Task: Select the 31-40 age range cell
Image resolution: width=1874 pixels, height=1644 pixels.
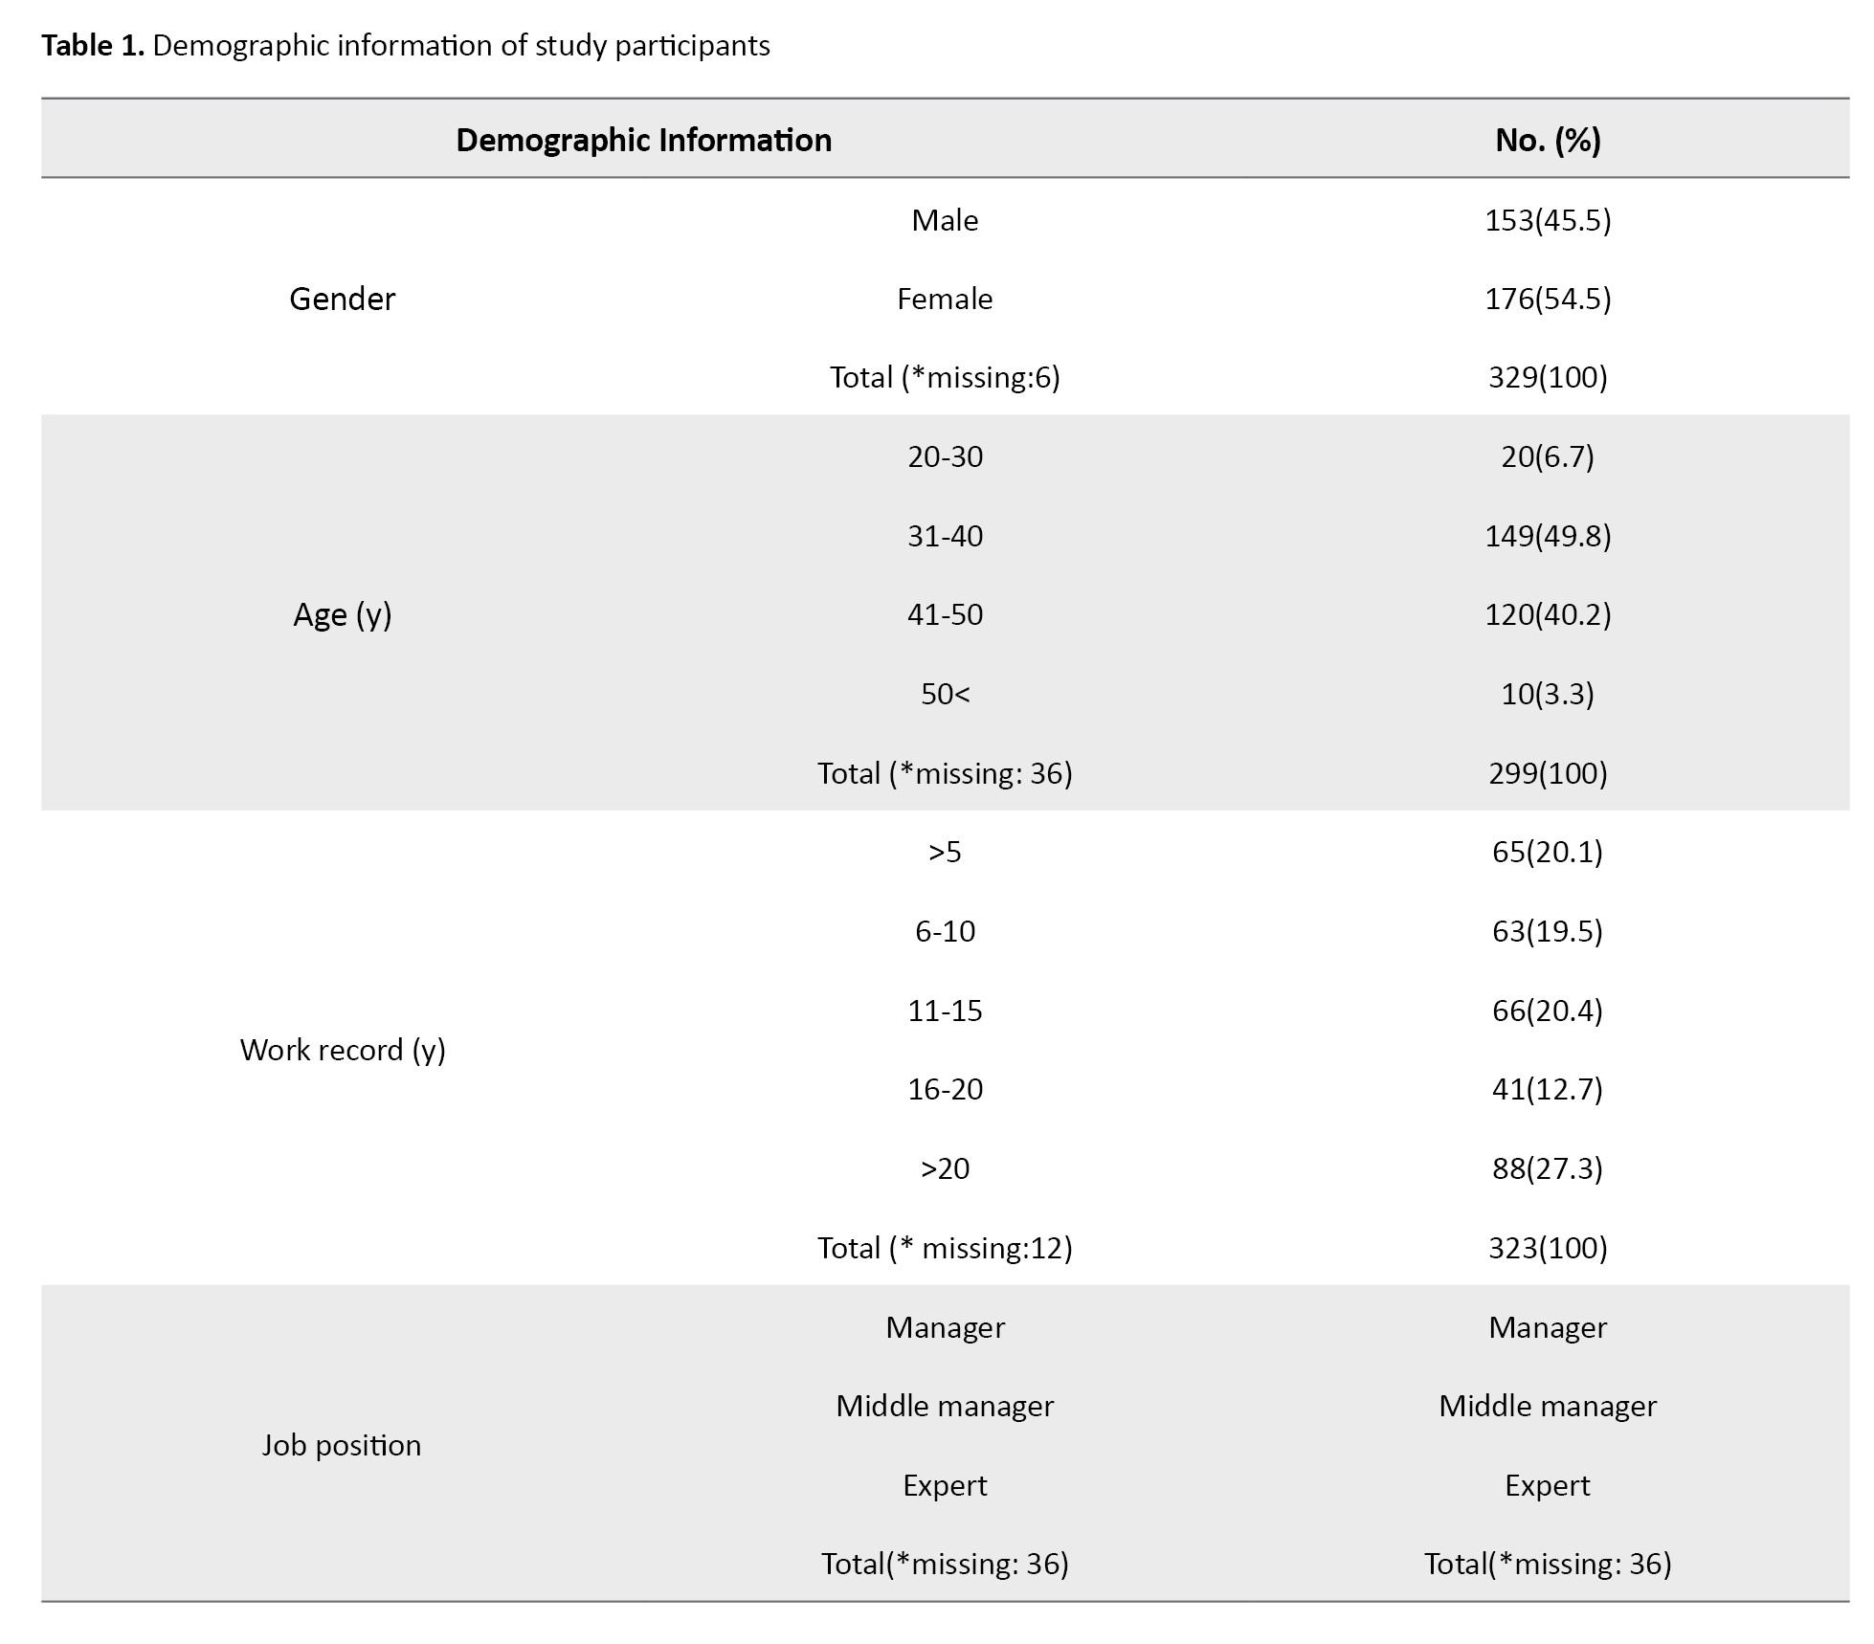Action: pyautogui.click(x=945, y=536)
